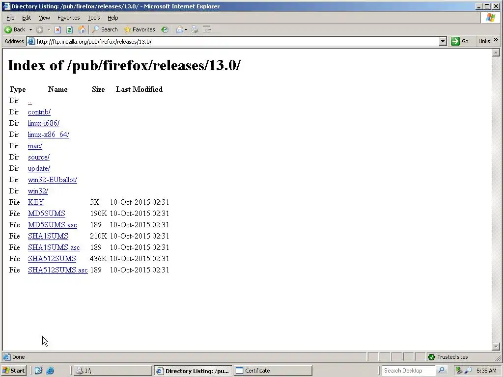
Task: Open the SHA1SUMS file link
Action: tap(48, 236)
